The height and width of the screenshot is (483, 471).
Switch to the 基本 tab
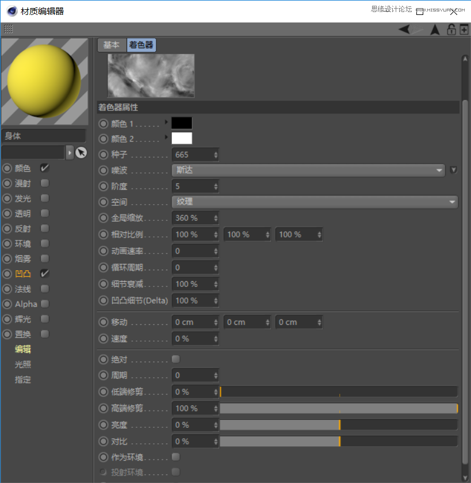112,45
